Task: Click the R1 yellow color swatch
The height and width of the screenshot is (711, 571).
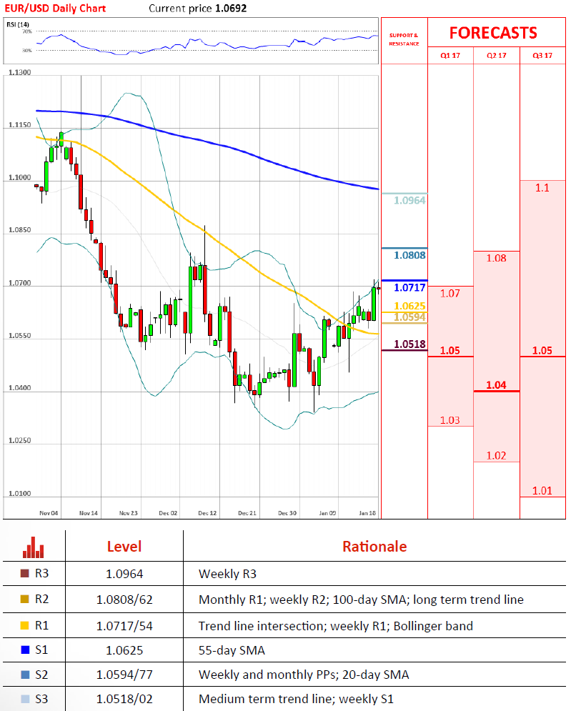Action: coord(25,626)
